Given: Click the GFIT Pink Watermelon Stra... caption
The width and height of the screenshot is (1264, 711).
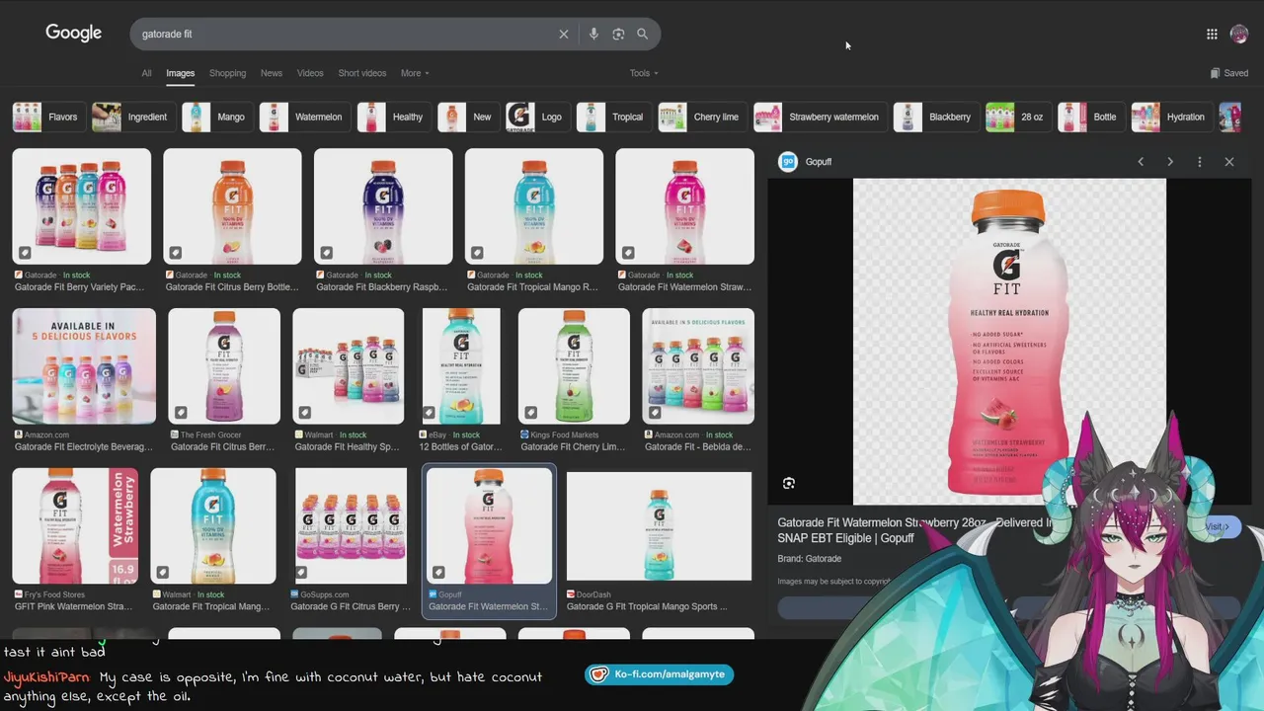Looking at the screenshot, I should [x=73, y=606].
